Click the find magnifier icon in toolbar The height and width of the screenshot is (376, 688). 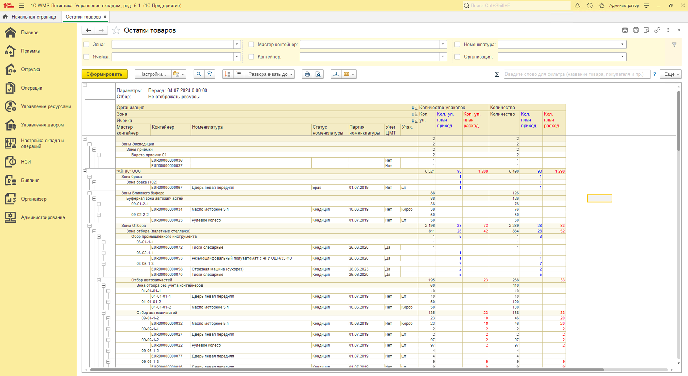pyautogui.click(x=199, y=74)
